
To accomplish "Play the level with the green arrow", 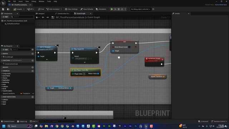I will click(112, 9).
